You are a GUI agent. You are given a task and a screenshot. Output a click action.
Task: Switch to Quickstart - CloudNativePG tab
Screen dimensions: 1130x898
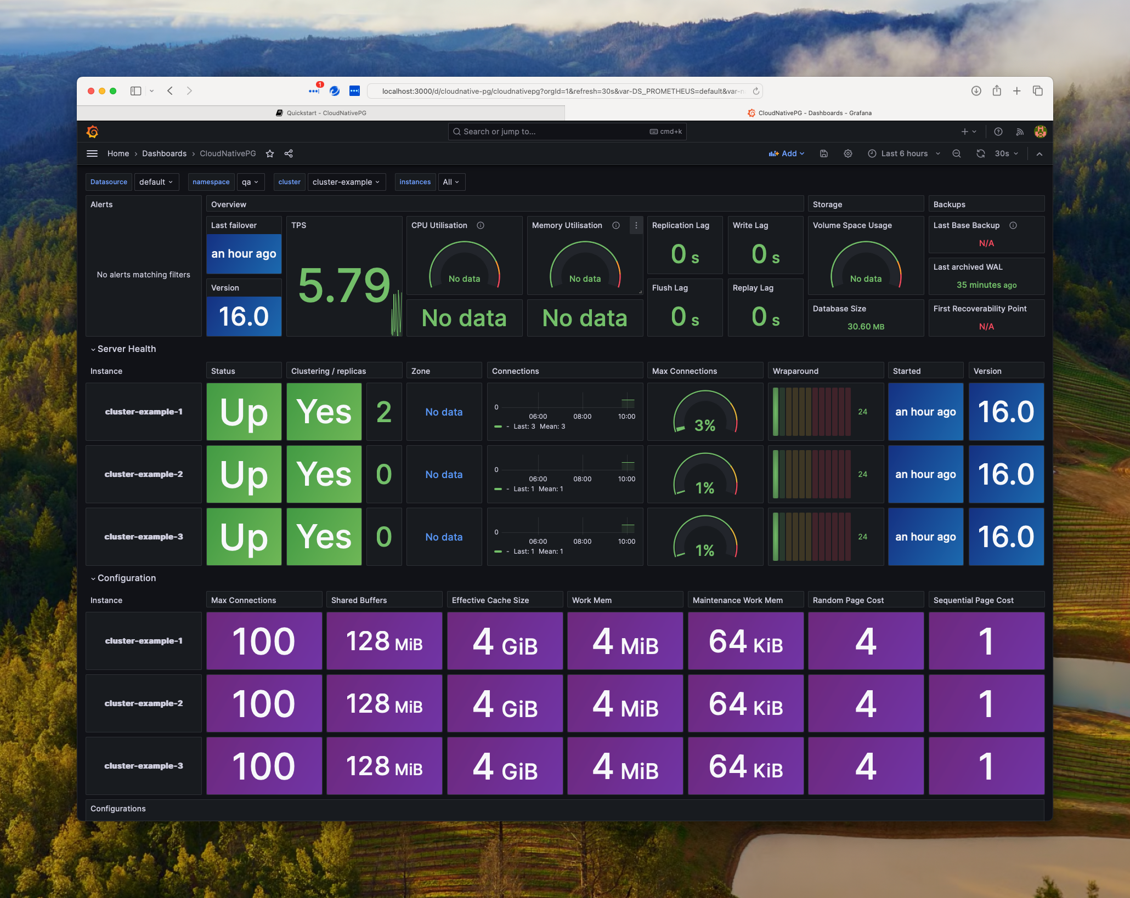[x=321, y=113]
